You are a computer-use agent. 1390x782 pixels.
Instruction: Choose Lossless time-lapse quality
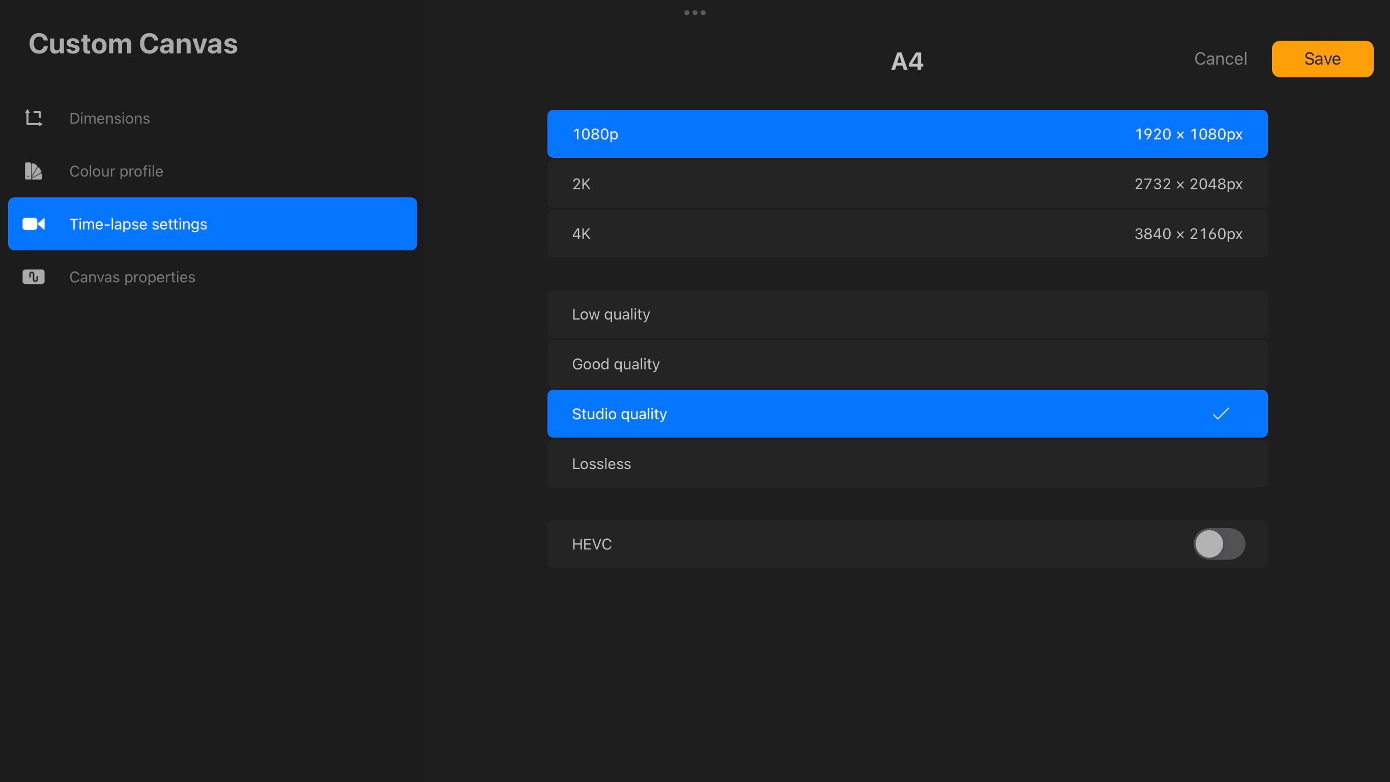coord(907,464)
